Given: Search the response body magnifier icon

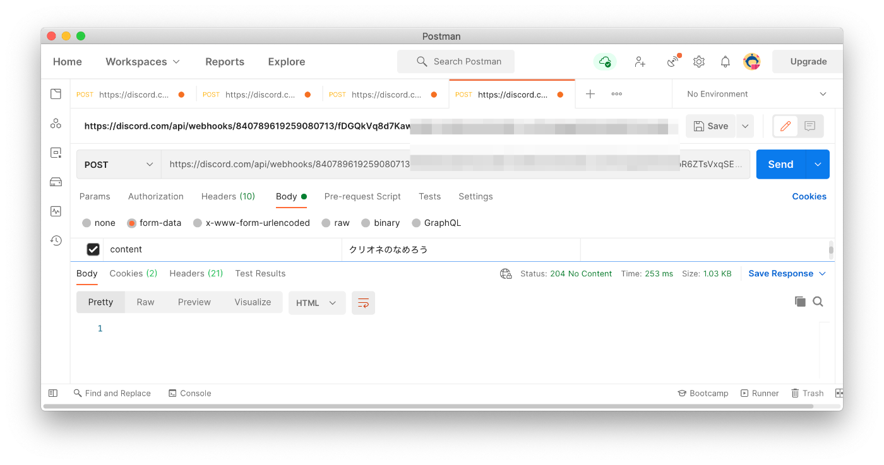Looking at the screenshot, I should coord(818,302).
